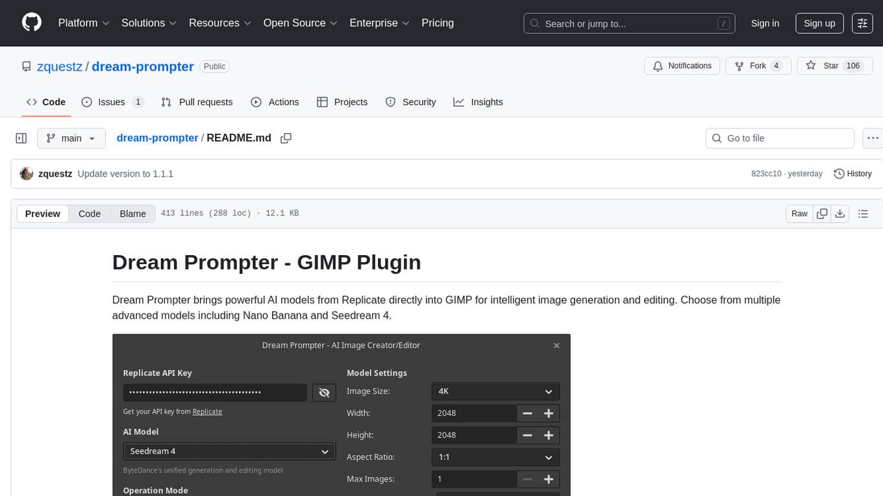The width and height of the screenshot is (883, 496).
Task: Toggle API key visibility eye icon
Action: tap(324, 393)
